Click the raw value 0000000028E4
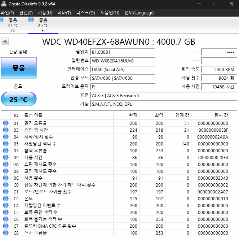Screen dimensions: 239x240 pos(213,157)
